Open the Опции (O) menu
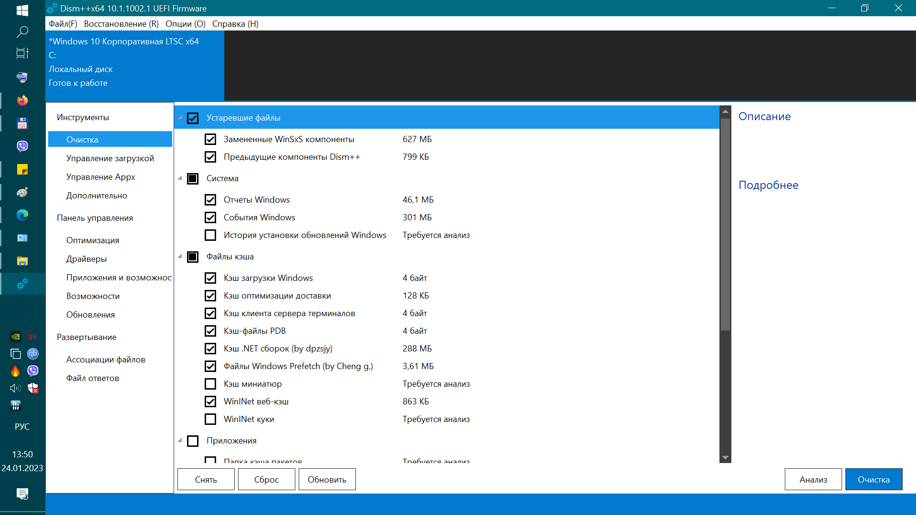Screen dimensions: 916x515 pos(185,24)
